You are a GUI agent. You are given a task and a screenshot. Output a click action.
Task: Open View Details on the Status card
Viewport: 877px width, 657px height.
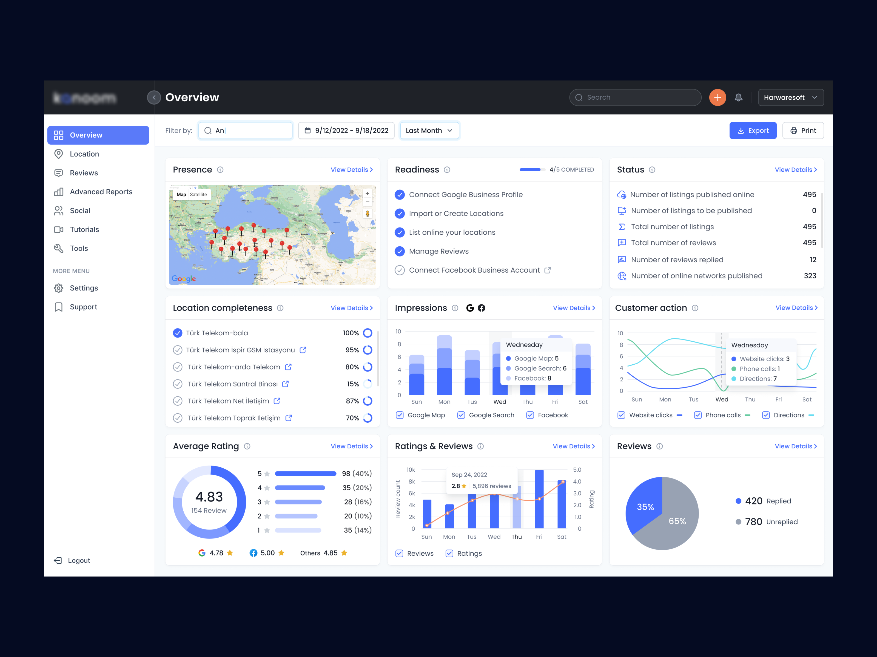[796, 169]
